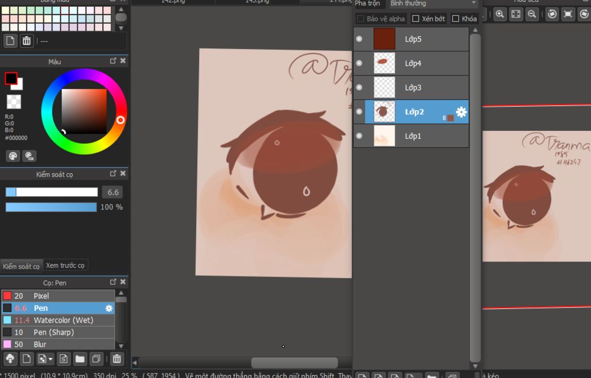Enable the Xén bớt clipping checkbox

click(416, 18)
